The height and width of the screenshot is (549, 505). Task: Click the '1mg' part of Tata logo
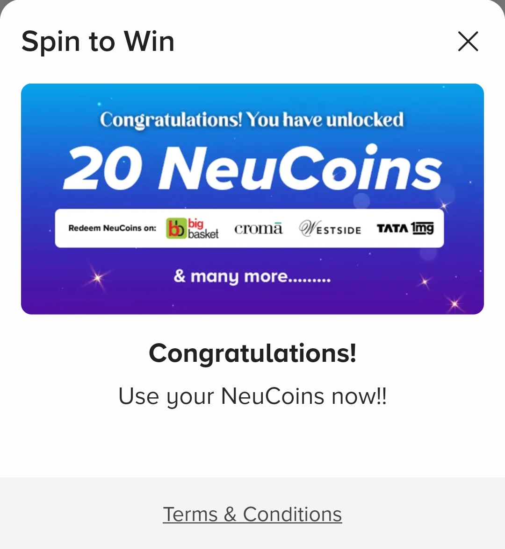tap(422, 228)
